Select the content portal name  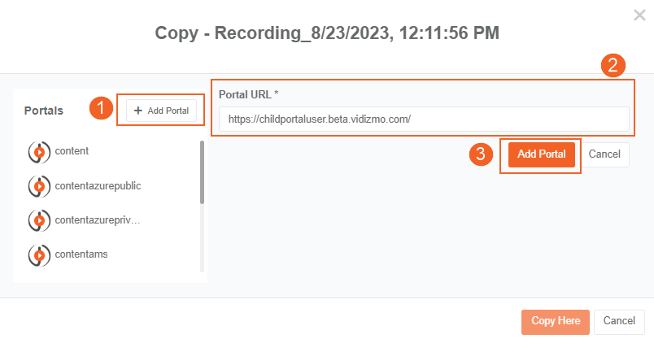(72, 151)
